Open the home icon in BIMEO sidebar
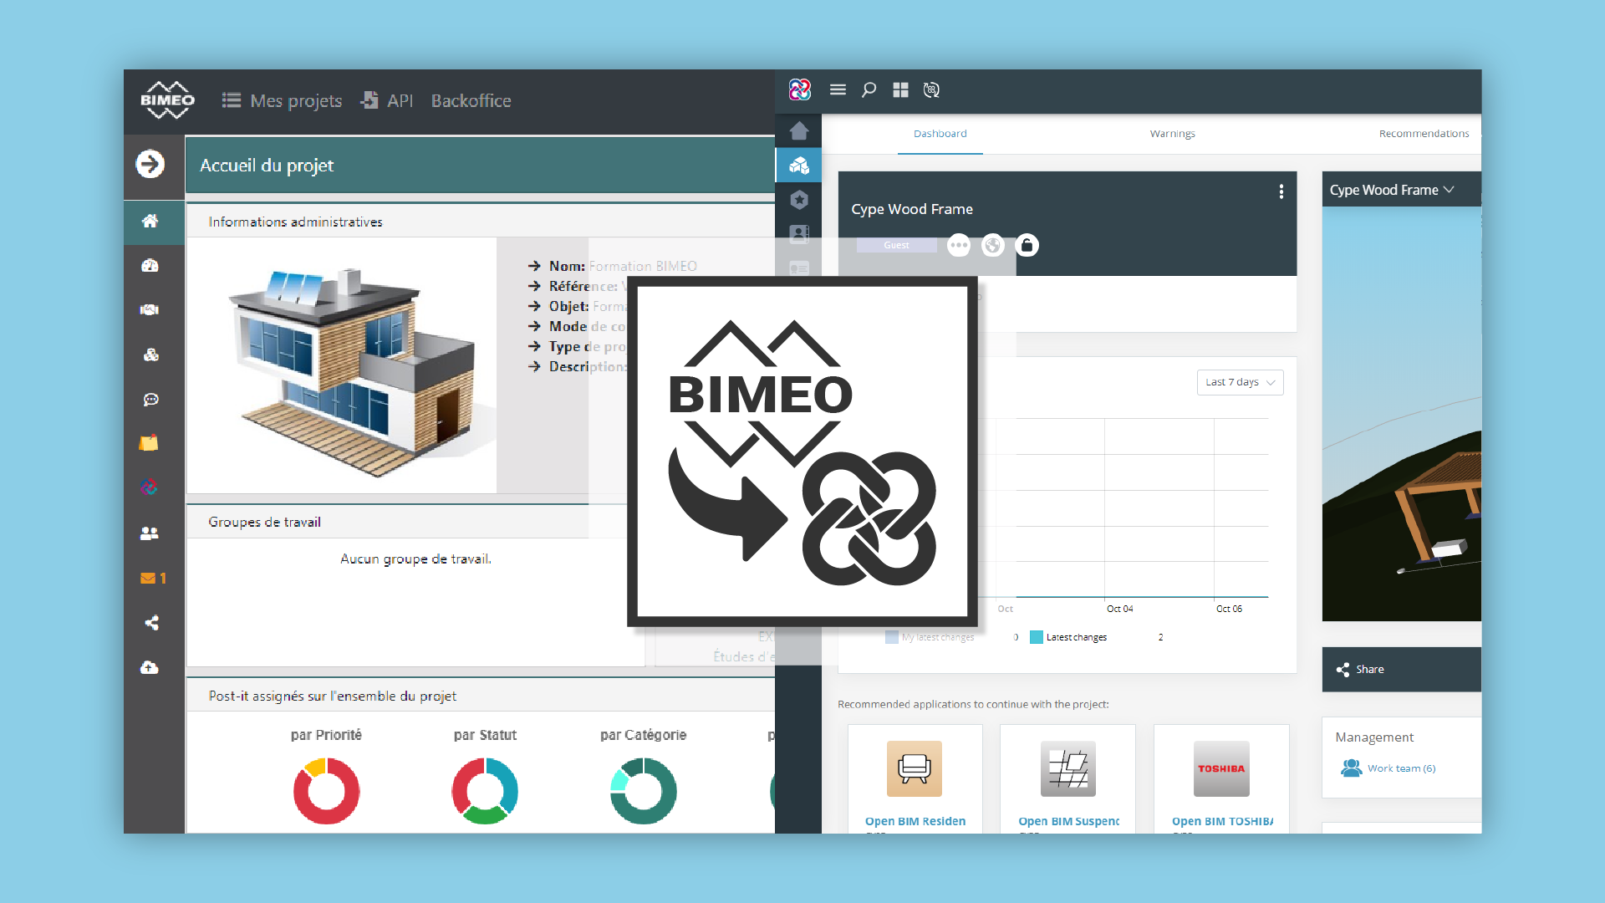Screen dimensions: 1605x903 point(151,222)
